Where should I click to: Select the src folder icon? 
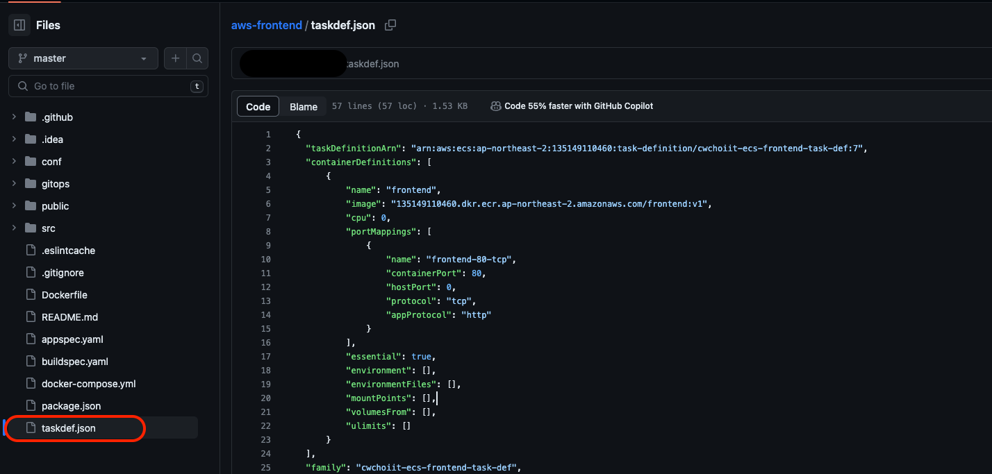[x=30, y=228]
